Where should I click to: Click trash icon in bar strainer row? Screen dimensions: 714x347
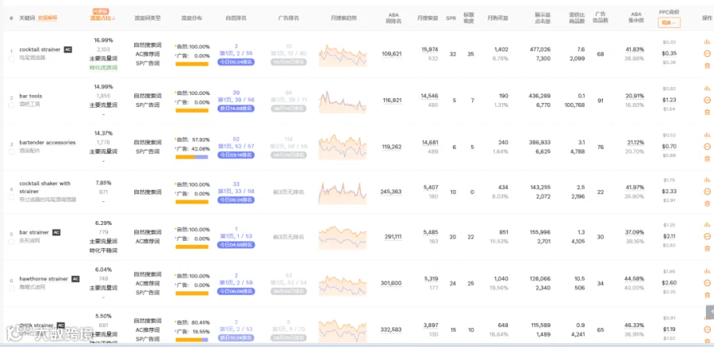click(707, 248)
